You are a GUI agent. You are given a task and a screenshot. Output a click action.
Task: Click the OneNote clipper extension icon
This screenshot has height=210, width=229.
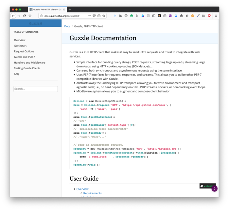[x=170, y=16]
